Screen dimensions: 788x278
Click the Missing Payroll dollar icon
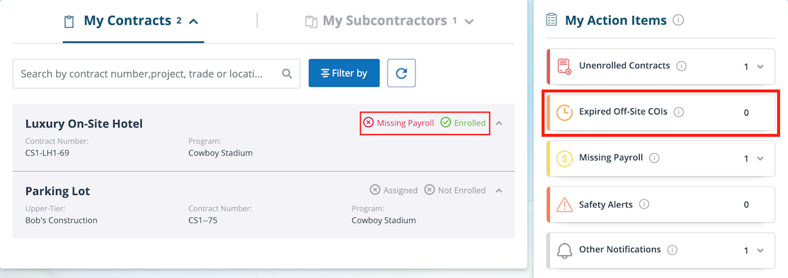pos(564,159)
